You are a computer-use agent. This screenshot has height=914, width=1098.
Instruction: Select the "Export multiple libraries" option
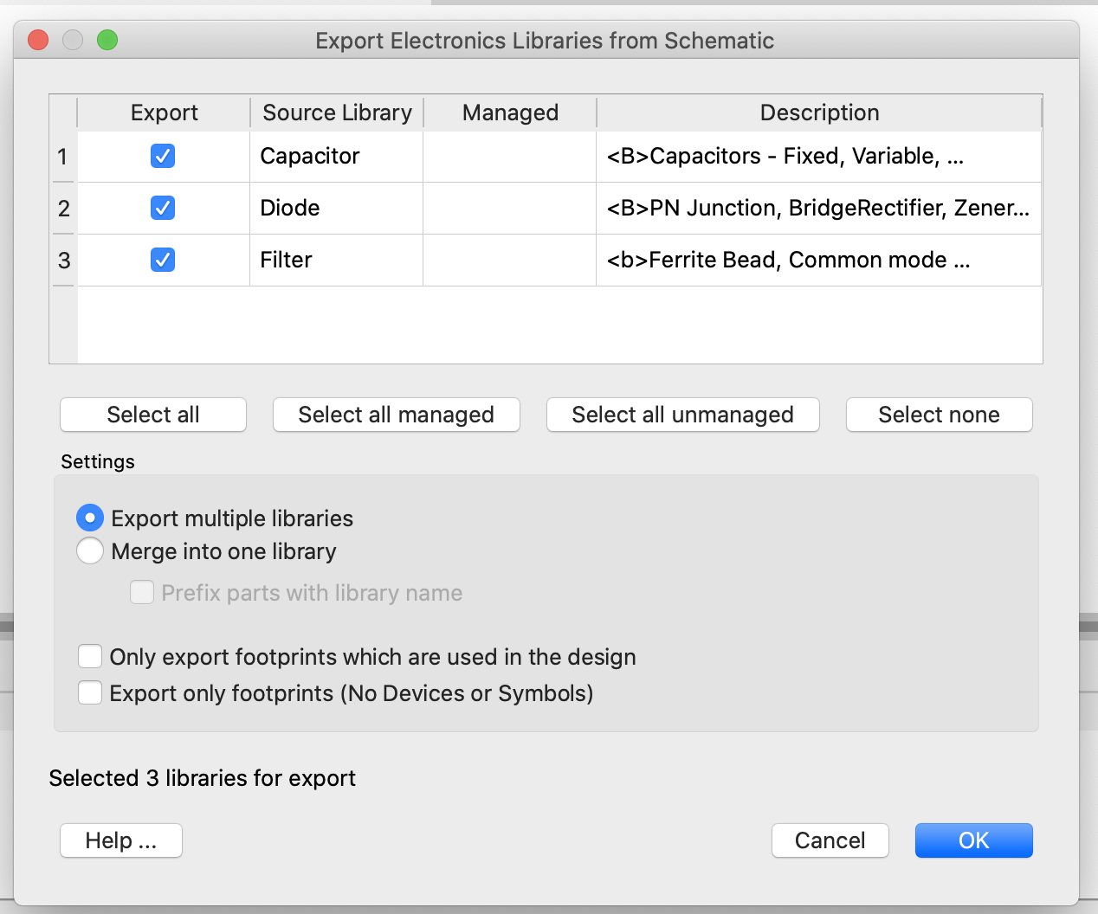point(90,518)
